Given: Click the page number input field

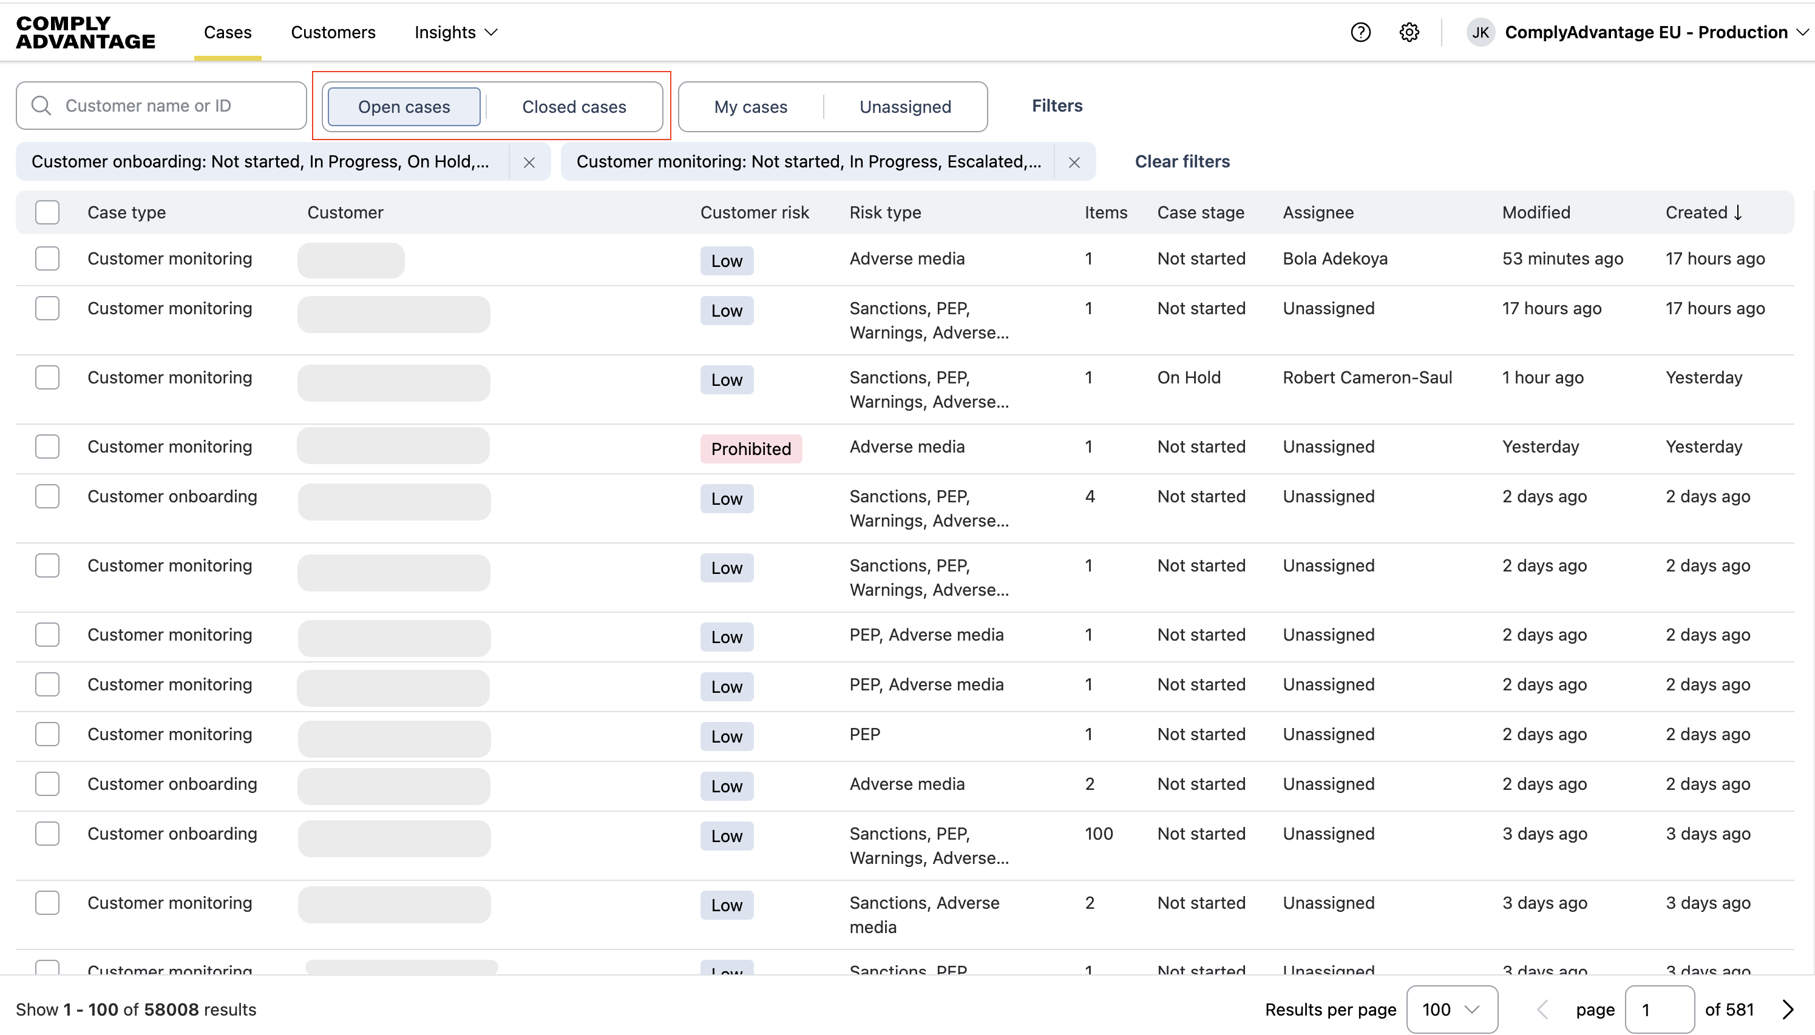Looking at the screenshot, I should coord(1659,1010).
